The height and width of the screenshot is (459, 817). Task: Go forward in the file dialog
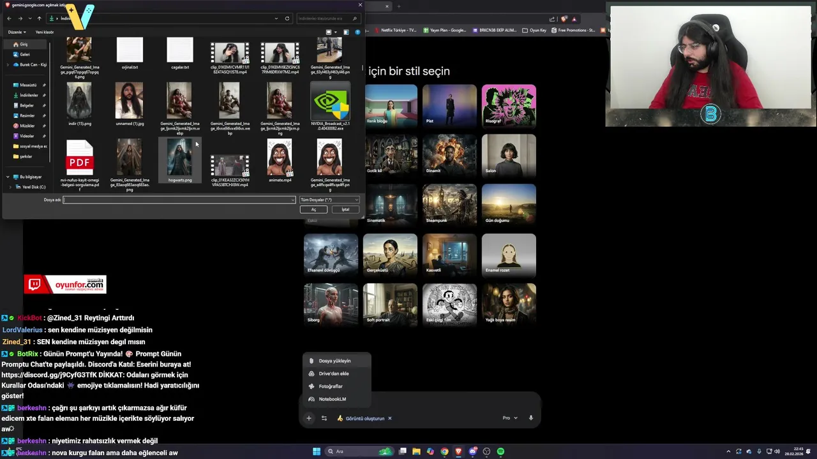pyautogui.click(x=20, y=18)
